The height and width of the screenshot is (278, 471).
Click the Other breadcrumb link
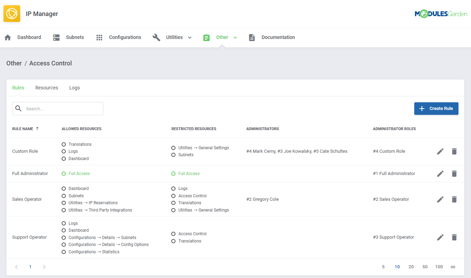point(14,63)
